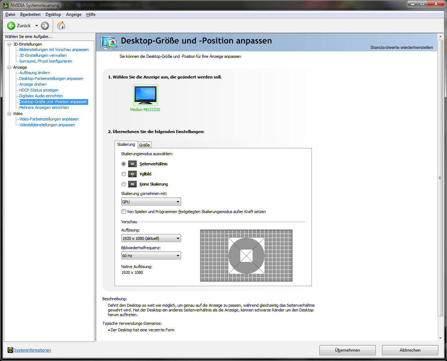The image size is (447, 361).
Task: Click the Abbrechen button
Action: [410, 350]
